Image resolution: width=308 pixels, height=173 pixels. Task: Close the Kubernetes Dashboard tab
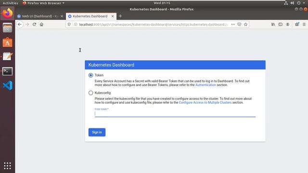113,16
